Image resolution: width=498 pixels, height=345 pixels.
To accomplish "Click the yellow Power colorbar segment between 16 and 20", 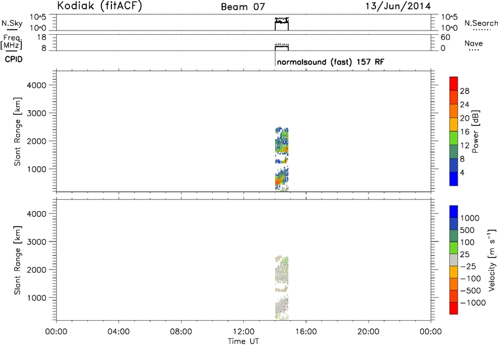I will (454, 125).
